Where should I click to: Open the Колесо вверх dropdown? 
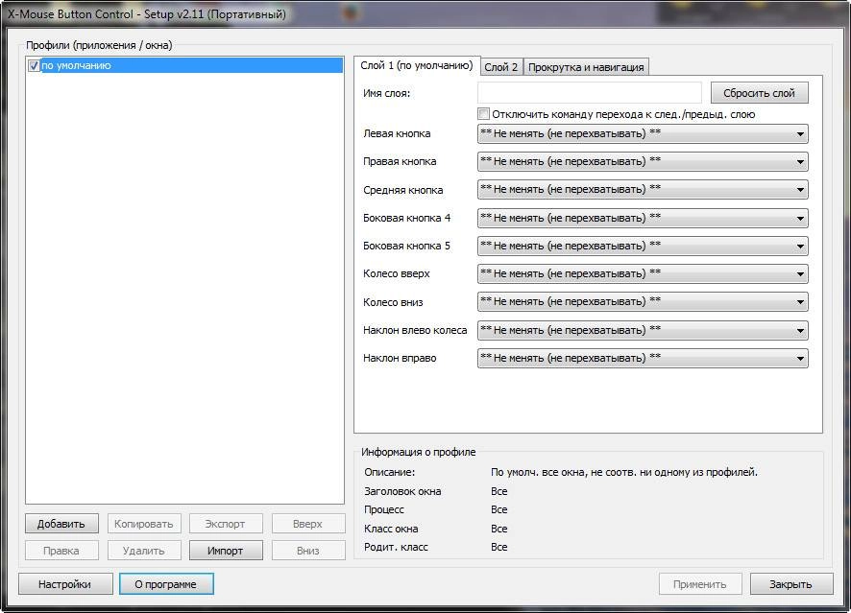click(x=643, y=273)
